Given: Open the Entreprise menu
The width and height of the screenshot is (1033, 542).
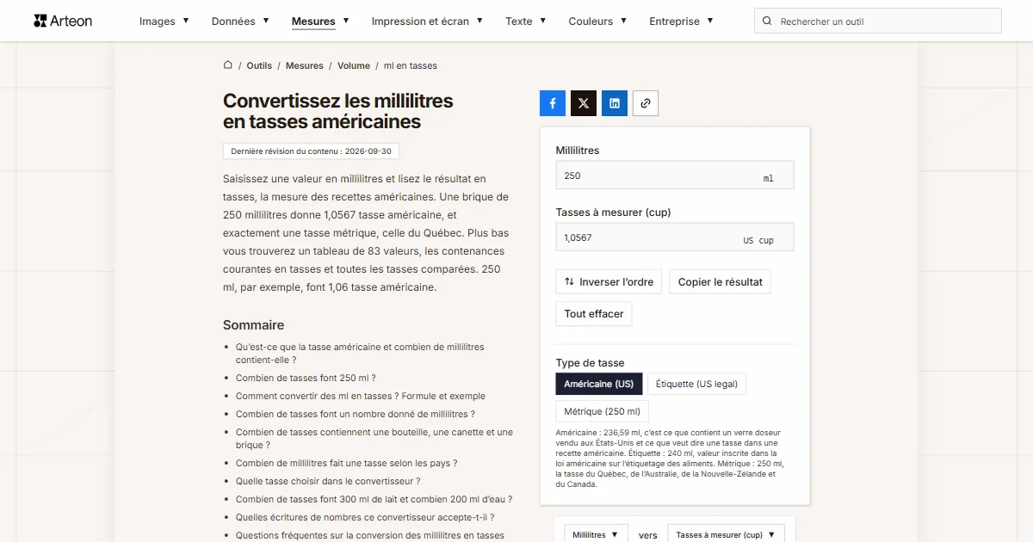Looking at the screenshot, I should pos(681,22).
